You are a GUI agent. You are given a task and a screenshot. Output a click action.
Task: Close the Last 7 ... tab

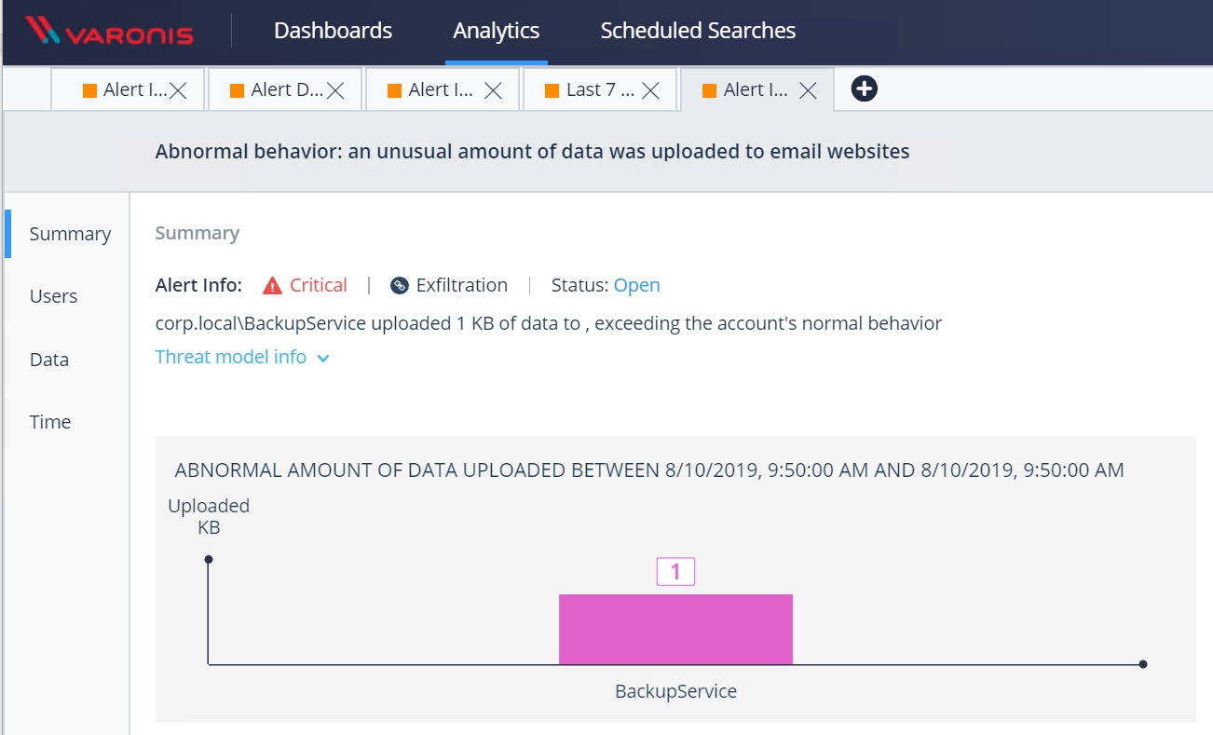click(651, 90)
